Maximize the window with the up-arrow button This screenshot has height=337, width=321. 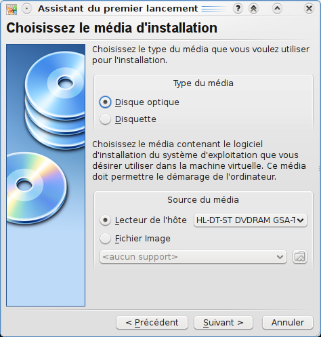pyautogui.click(x=277, y=9)
